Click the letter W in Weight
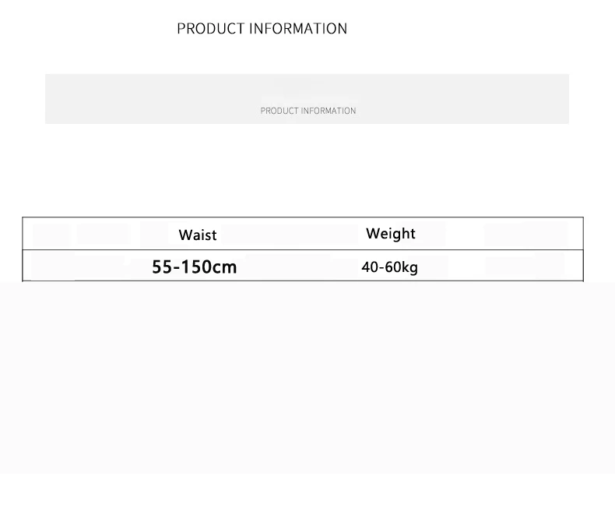 coord(373,233)
